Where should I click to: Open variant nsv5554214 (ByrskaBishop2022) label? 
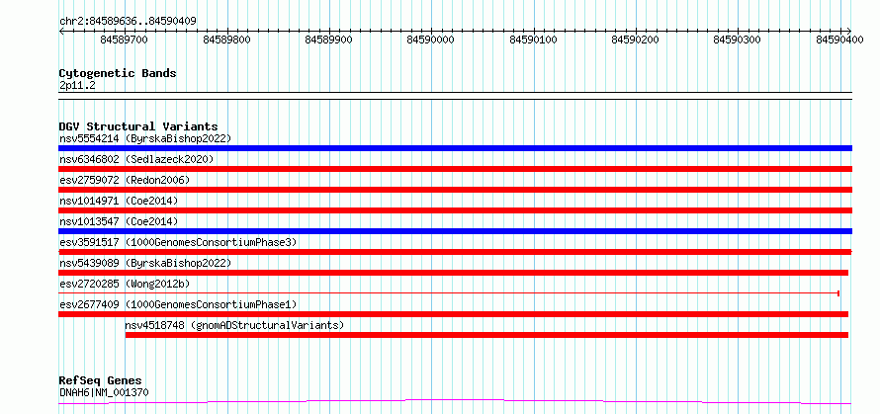tap(145, 138)
